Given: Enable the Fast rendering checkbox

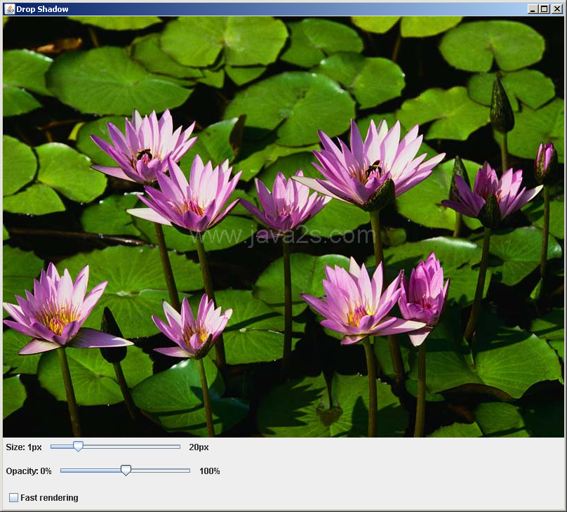Looking at the screenshot, I should point(13,497).
